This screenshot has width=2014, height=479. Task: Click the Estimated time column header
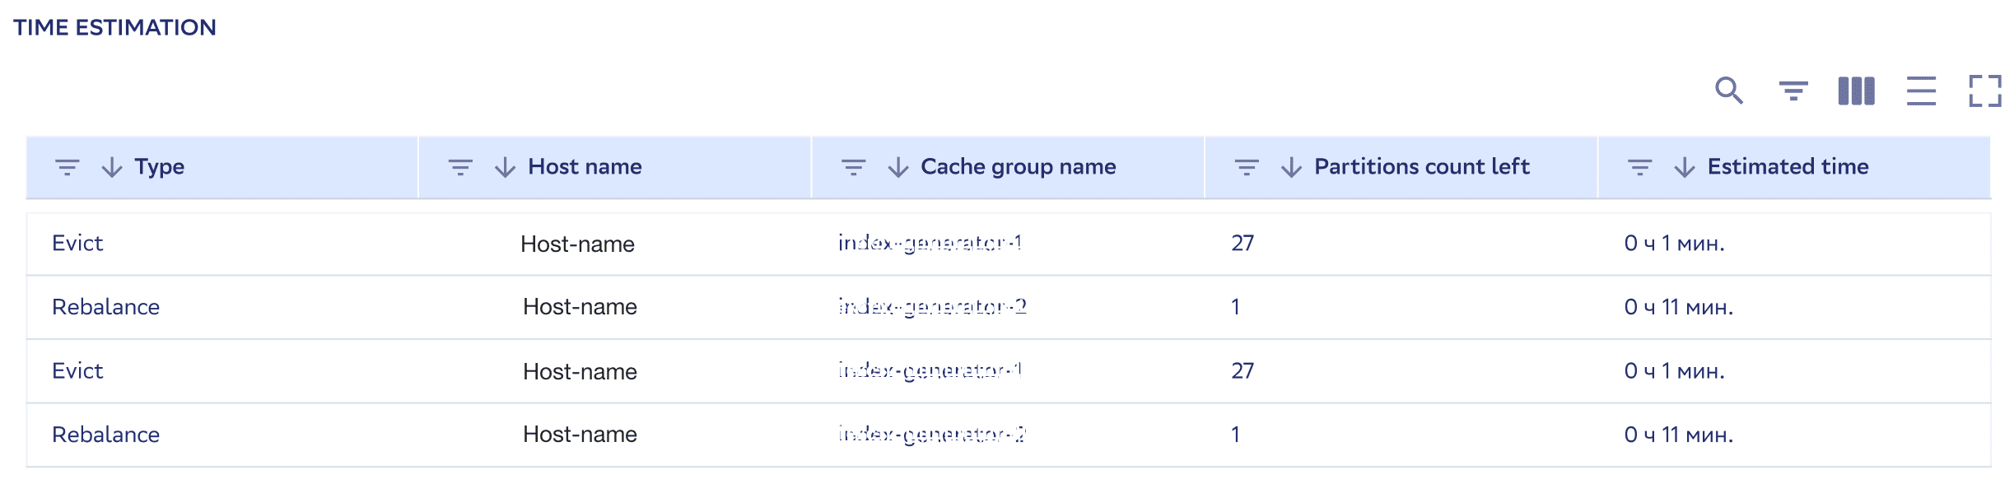1788,167
